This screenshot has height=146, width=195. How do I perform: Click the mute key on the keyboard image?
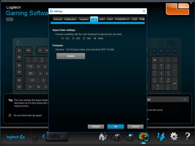pos(161,43)
